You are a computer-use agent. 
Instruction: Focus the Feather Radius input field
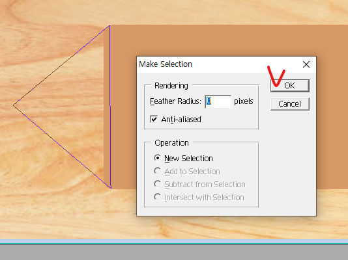pyautogui.click(x=218, y=101)
